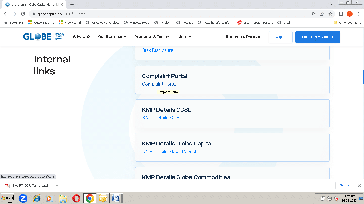Screen dimensions: 364x204
Task: Launch Zoom from the taskbar
Action: (23, 198)
